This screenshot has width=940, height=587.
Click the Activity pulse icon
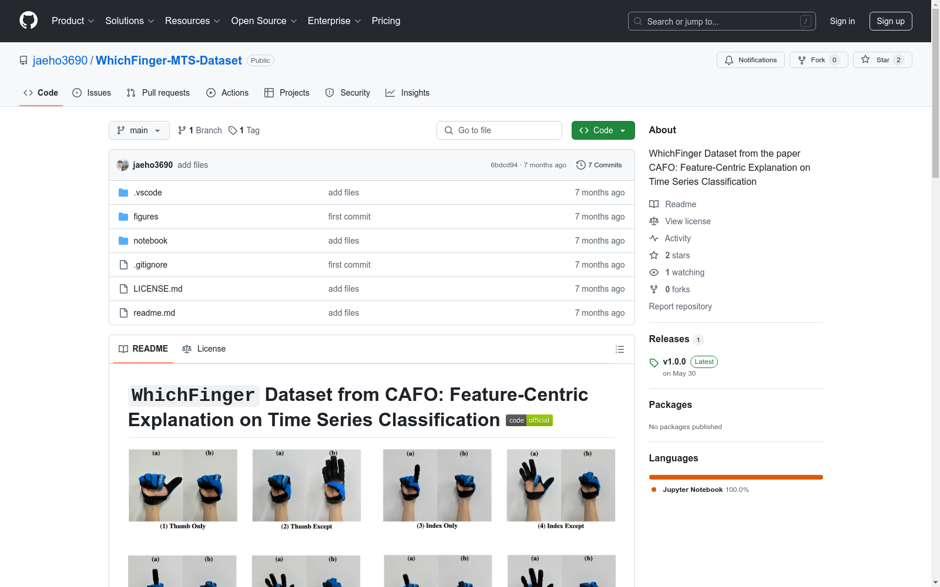(654, 238)
